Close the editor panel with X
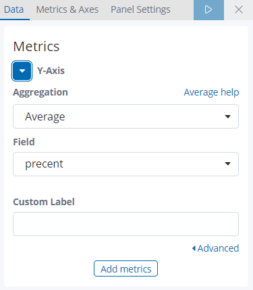Screen dimensions: 253x290 [x=239, y=10]
